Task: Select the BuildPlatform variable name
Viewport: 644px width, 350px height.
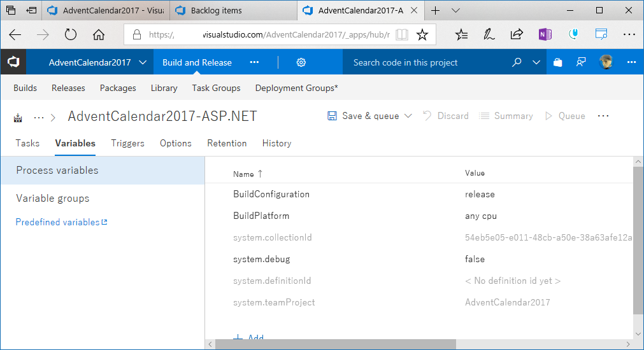Action: point(261,216)
